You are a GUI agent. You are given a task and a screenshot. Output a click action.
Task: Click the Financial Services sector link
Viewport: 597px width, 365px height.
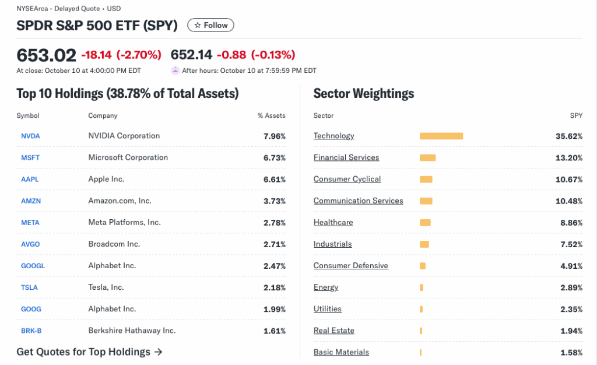click(346, 157)
